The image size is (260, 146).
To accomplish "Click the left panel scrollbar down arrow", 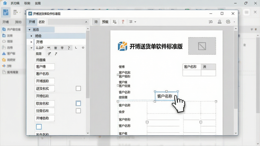I will pos(88,133).
